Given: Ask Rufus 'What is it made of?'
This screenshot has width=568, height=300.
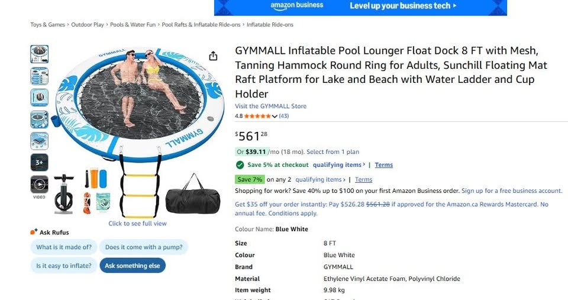Looking at the screenshot, I should pyautogui.click(x=64, y=247).
